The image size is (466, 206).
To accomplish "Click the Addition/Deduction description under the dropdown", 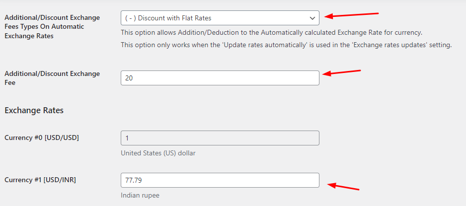I will pyautogui.click(x=271, y=33).
